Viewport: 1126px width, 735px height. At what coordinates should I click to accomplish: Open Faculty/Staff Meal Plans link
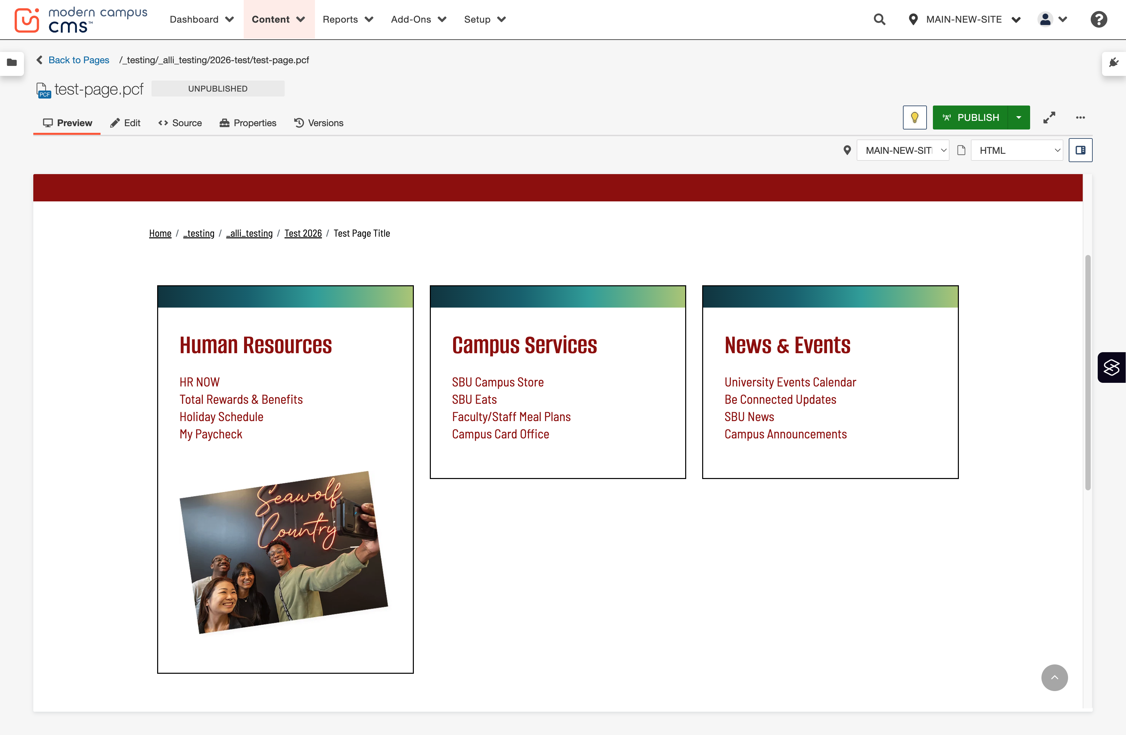point(511,417)
